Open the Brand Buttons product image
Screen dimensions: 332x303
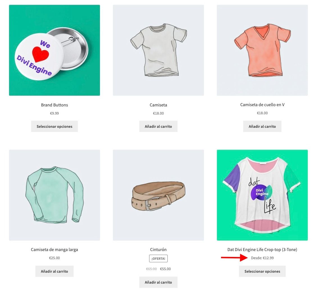coord(54,50)
